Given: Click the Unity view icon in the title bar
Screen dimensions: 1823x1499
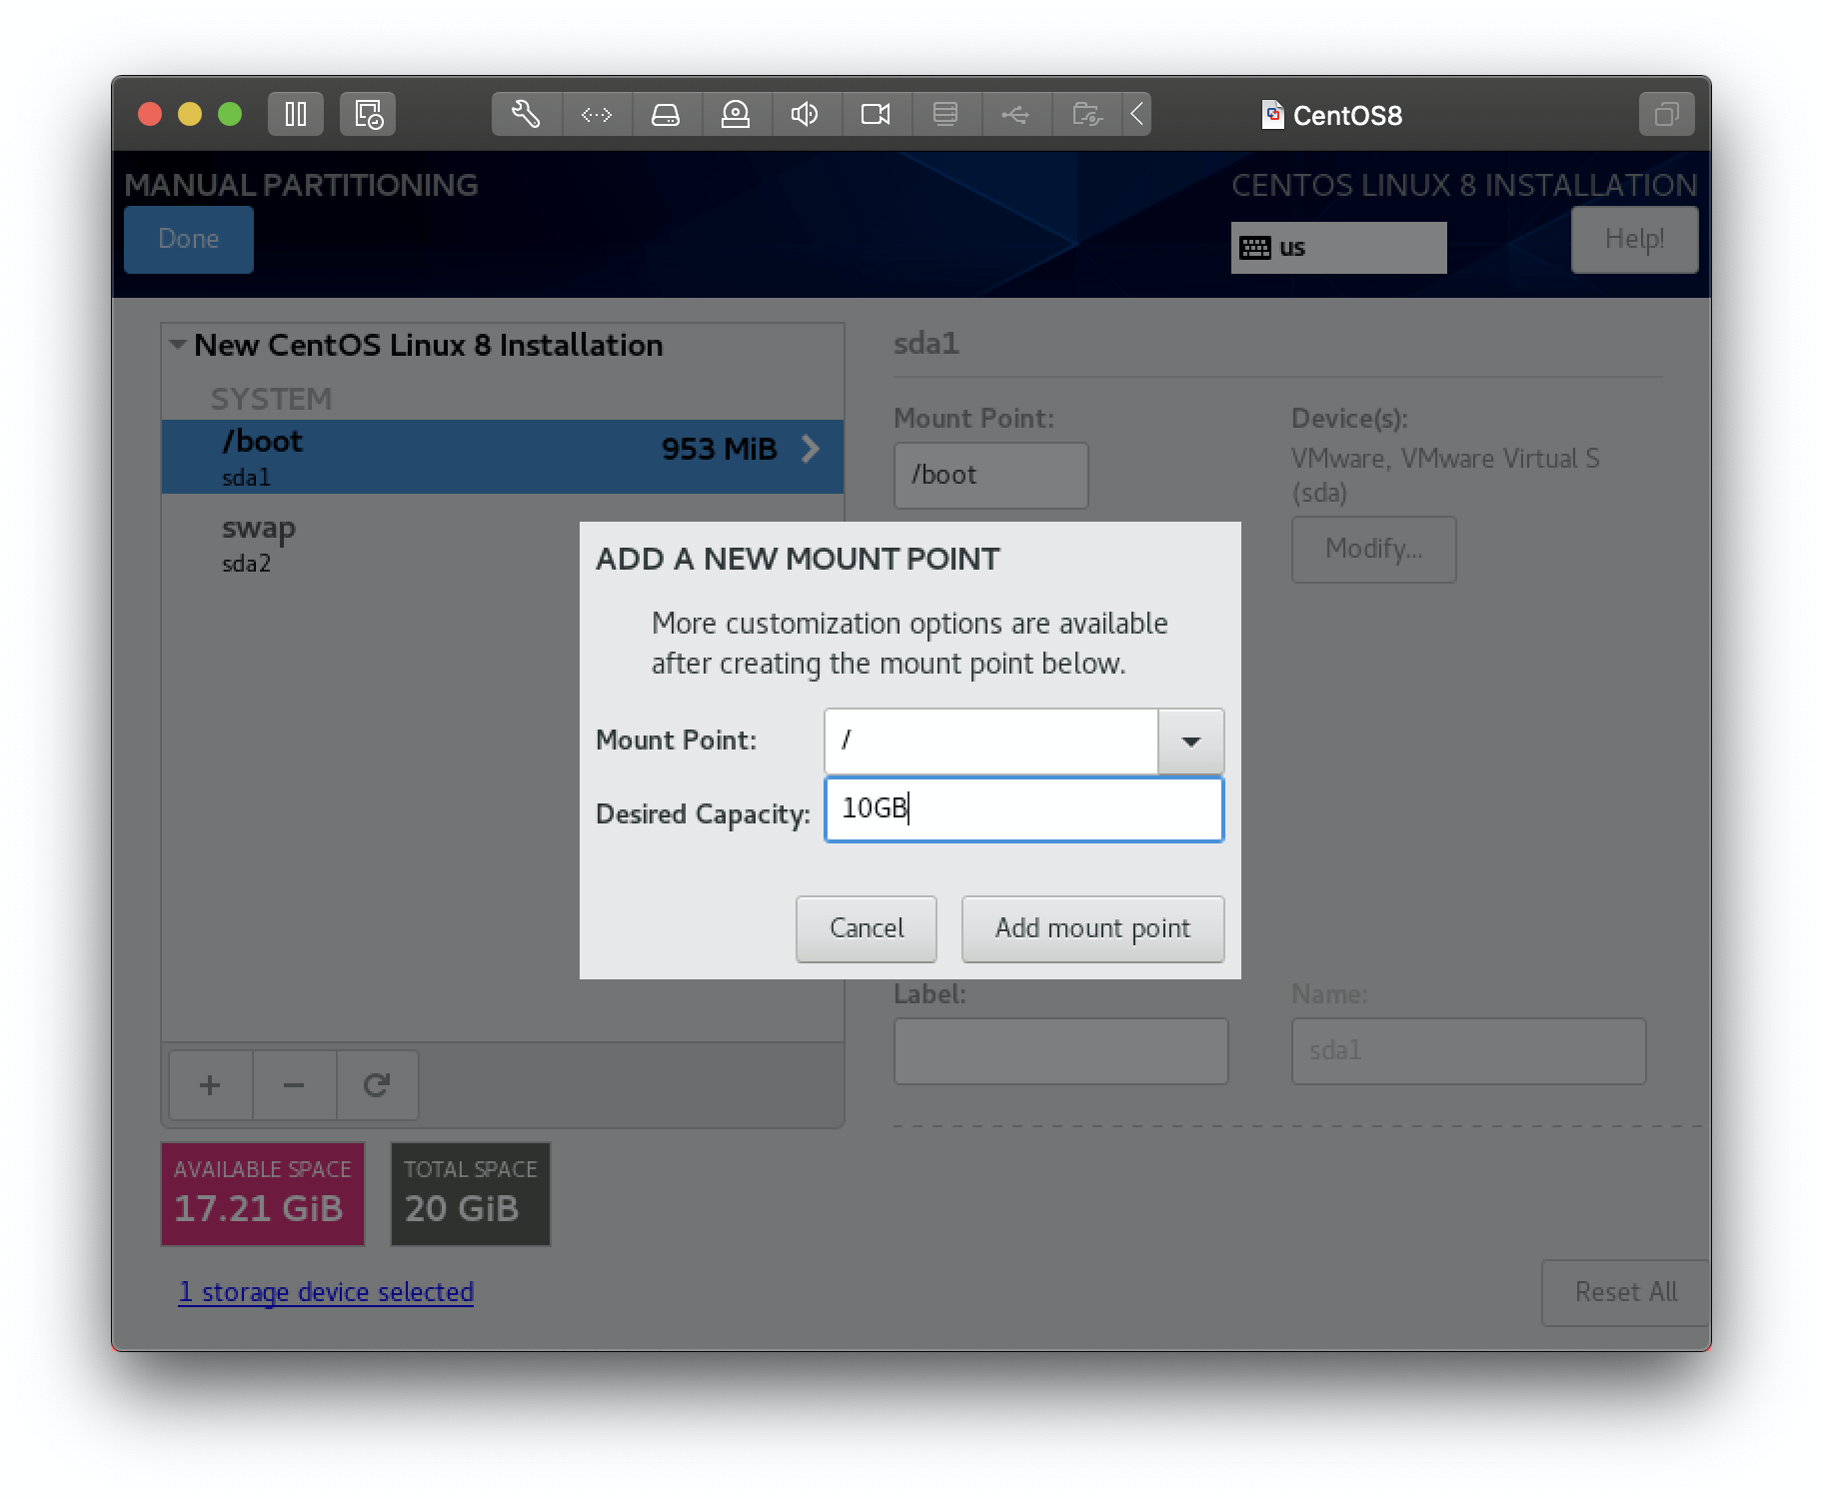Looking at the screenshot, I should [1666, 114].
